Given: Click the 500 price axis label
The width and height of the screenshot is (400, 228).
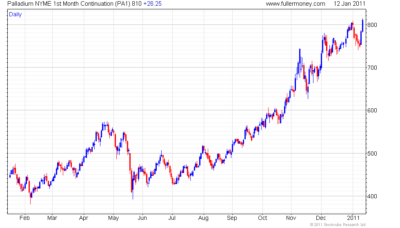Looking at the screenshot, I should pos(372,153).
